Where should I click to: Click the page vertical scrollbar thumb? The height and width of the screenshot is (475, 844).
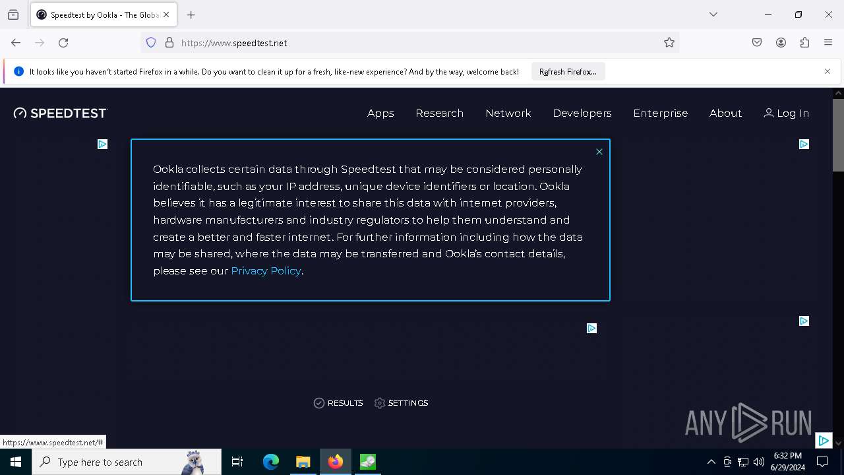tap(838, 135)
